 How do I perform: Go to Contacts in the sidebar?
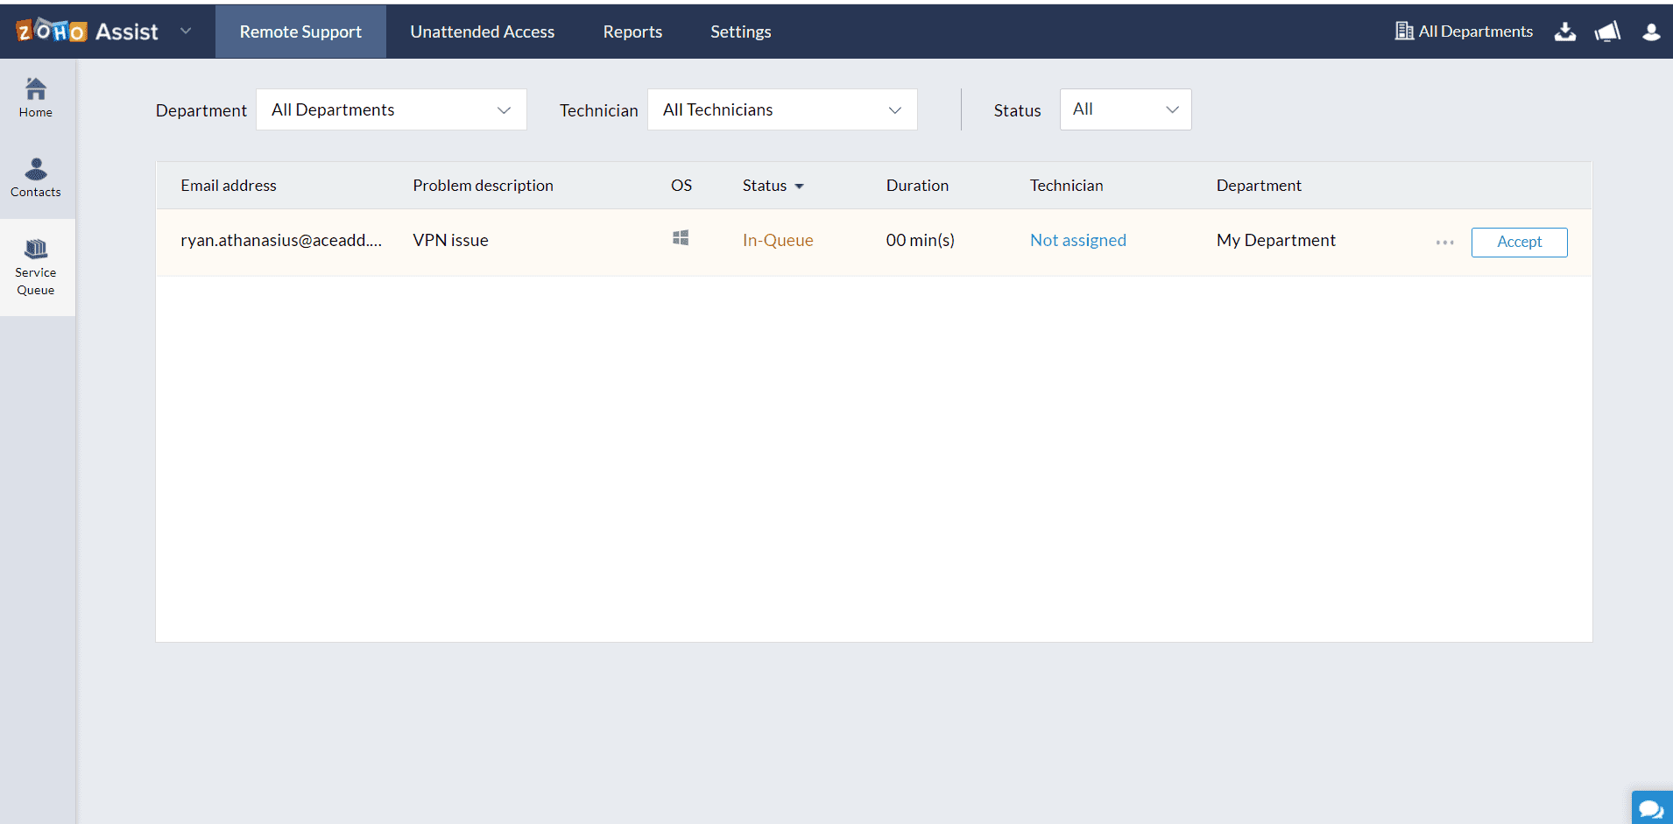36,178
